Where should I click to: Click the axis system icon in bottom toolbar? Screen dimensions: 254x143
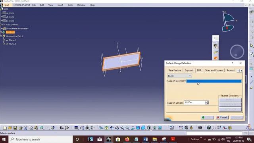click(214, 128)
